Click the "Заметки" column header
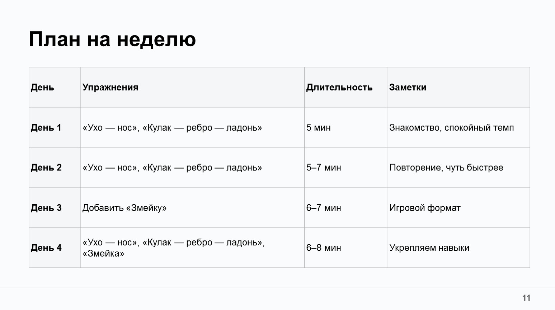This screenshot has width=555, height=310. [408, 87]
